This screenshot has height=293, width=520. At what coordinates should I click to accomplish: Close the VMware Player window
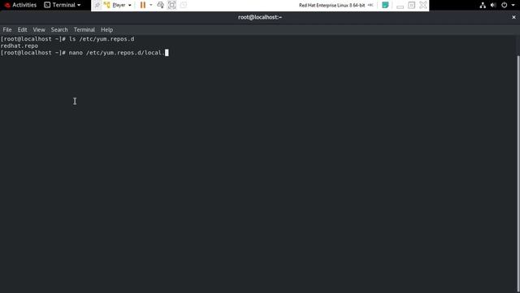(423, 5)
